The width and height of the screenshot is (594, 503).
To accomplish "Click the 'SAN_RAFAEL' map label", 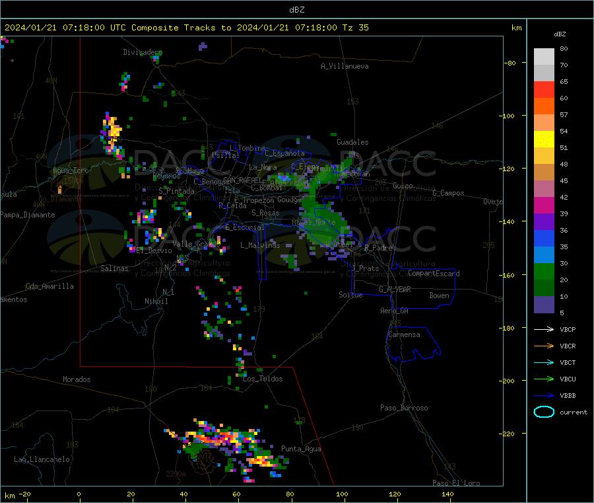I will (x=242, y=180).
